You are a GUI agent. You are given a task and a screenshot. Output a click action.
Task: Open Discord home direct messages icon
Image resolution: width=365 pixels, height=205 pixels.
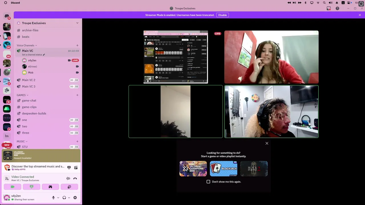[7, 16]
